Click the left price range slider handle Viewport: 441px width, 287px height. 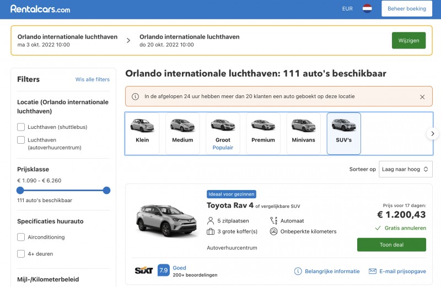click(20, 190)
